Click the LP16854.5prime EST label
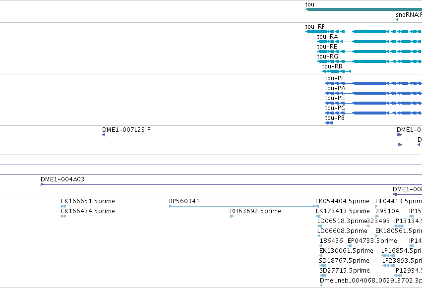This screenshot has height=288, width=422. (x=402, y=251)
